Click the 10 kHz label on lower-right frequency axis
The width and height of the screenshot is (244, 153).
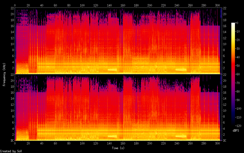point(225,111)
